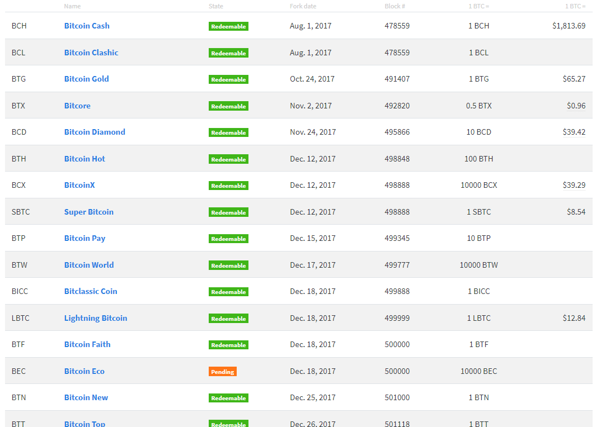The width and height of the screenshot is (601, 427).
Task: Open the Bitcoin New link
Action: click(86, 398)
